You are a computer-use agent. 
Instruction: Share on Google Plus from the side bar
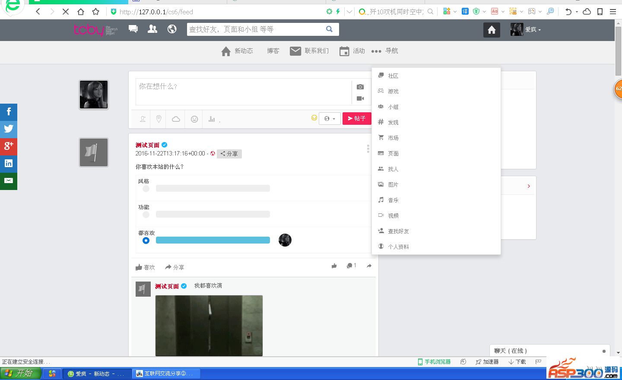[x=9, y=146]
